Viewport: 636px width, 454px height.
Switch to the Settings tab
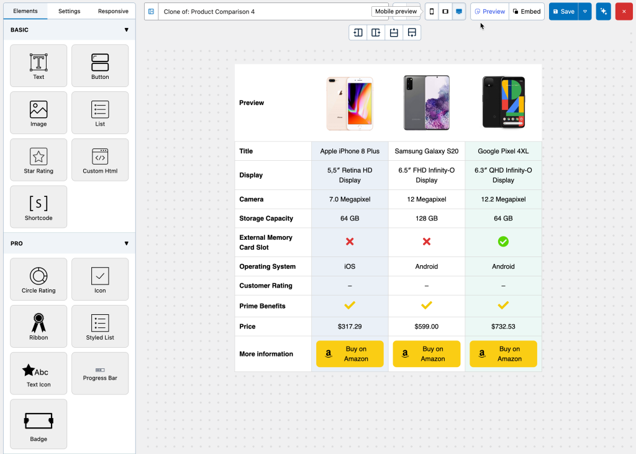click(x=70, y=11)
